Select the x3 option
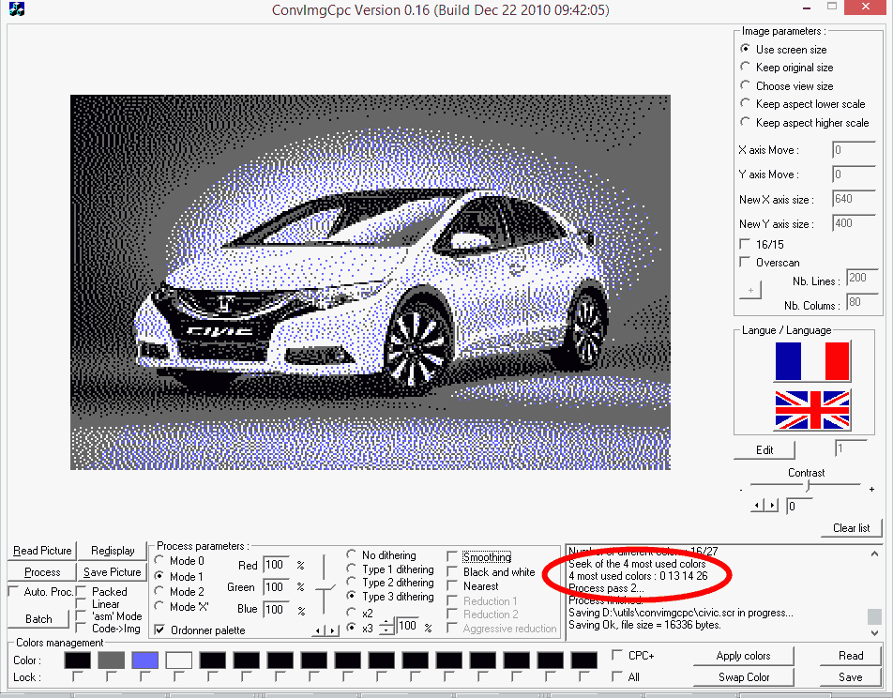893x698 pixels. pos(352,628)
